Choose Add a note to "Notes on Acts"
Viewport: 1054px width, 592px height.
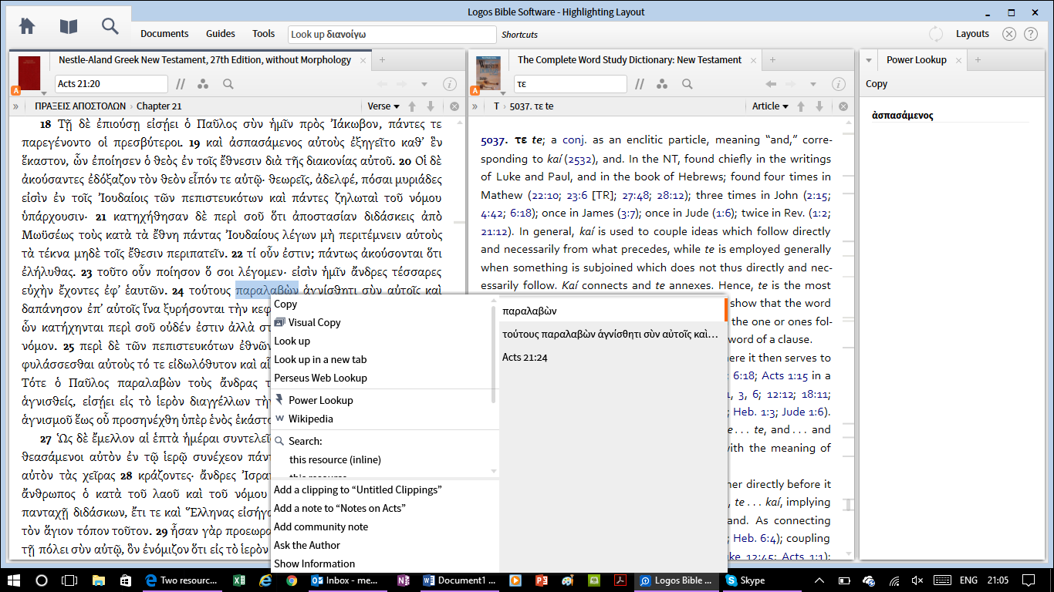[384, 508]
